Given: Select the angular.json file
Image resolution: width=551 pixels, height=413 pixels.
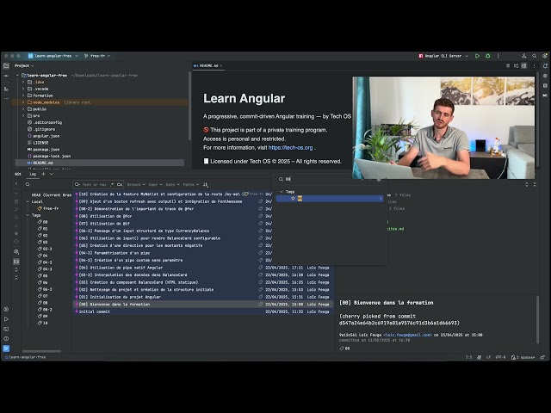Looking at the screenshot, I should tap(46, 136).
